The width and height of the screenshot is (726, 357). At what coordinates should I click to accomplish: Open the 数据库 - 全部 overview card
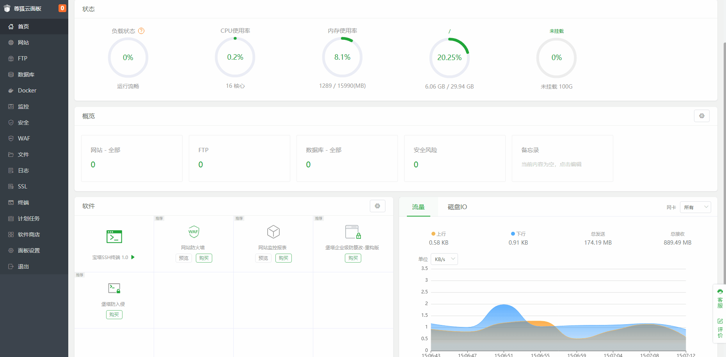347,158
